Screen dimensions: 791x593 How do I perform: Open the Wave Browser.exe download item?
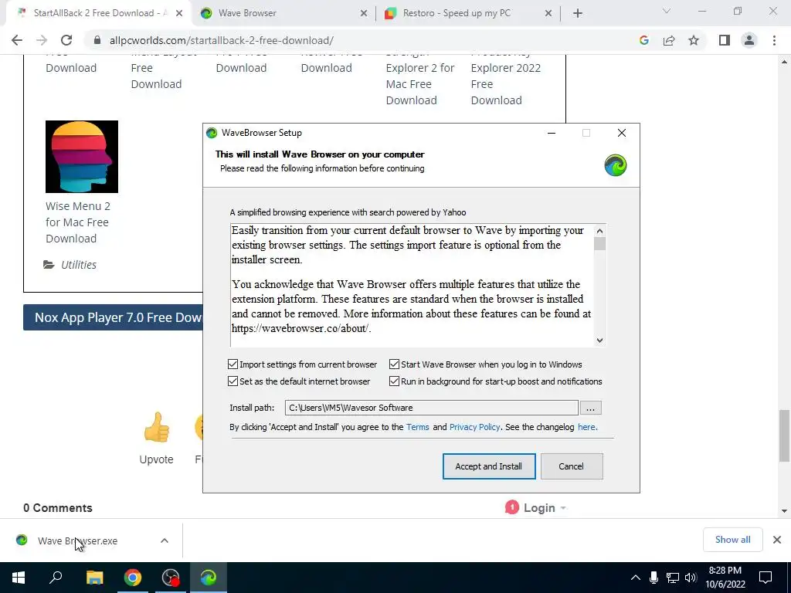[77, 540]
